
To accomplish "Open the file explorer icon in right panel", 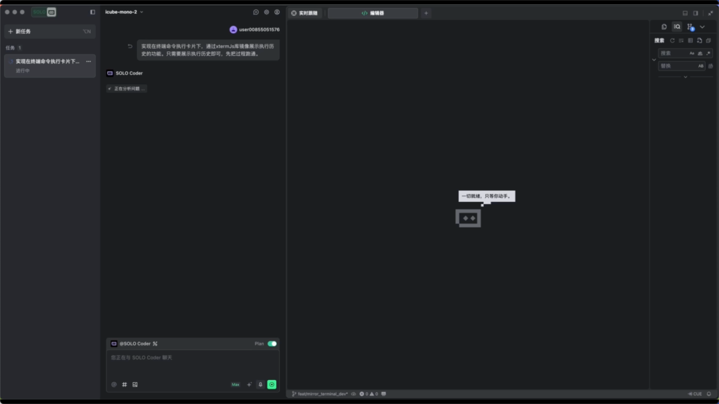I will [664, 27].
